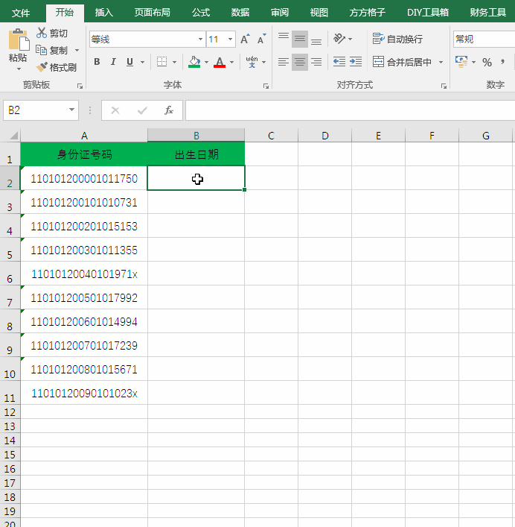
Task: Click the formula bar cancel X icon
Action: point(115,110)
